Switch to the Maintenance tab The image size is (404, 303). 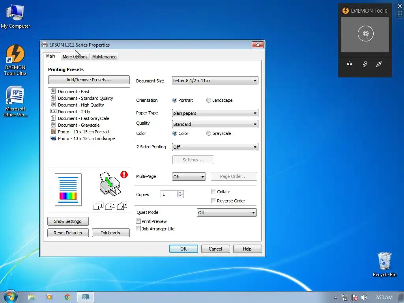click(x=104, y=57)
